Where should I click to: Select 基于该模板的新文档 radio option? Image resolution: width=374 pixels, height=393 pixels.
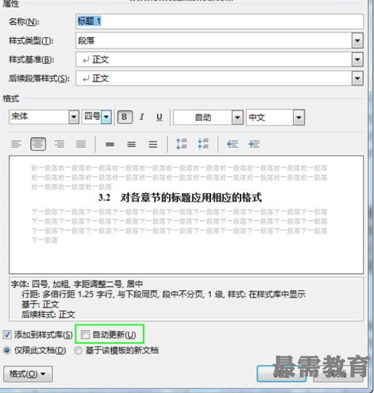point(78,350)
